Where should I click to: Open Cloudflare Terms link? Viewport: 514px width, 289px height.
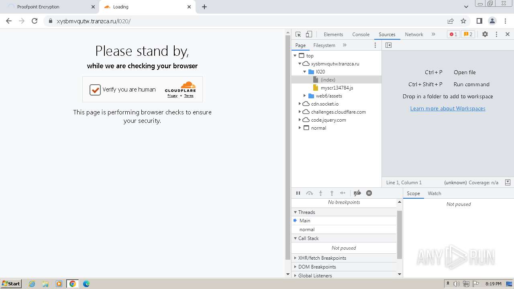(189, 96)
